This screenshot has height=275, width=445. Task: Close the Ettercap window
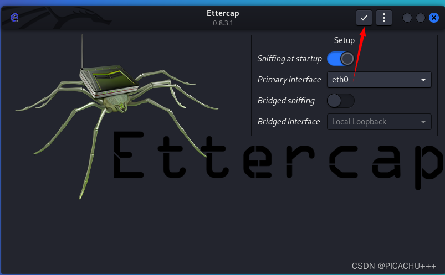tap(434, 18)
